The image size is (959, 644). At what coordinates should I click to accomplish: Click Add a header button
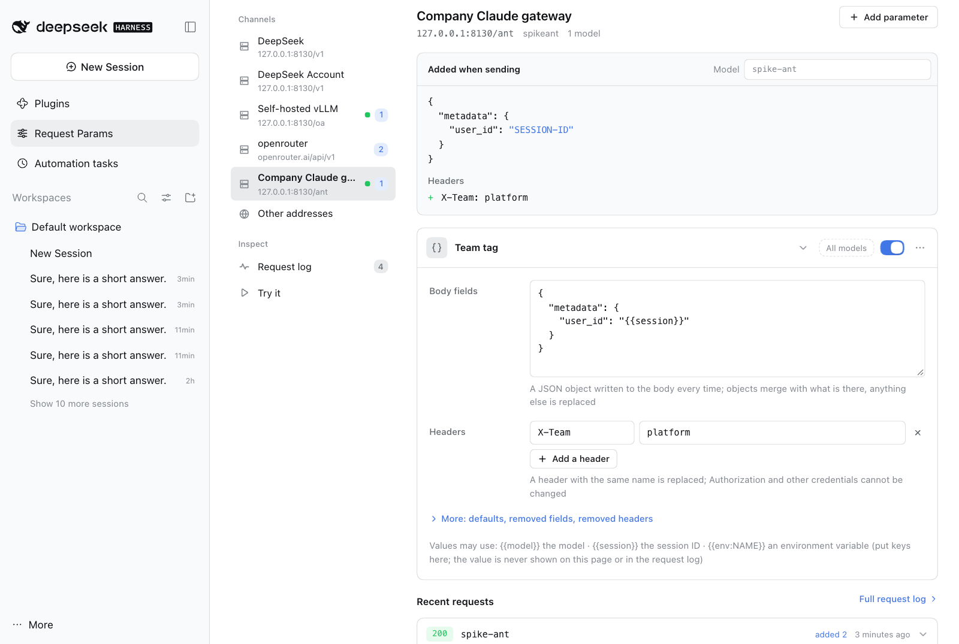pos(574,459)
